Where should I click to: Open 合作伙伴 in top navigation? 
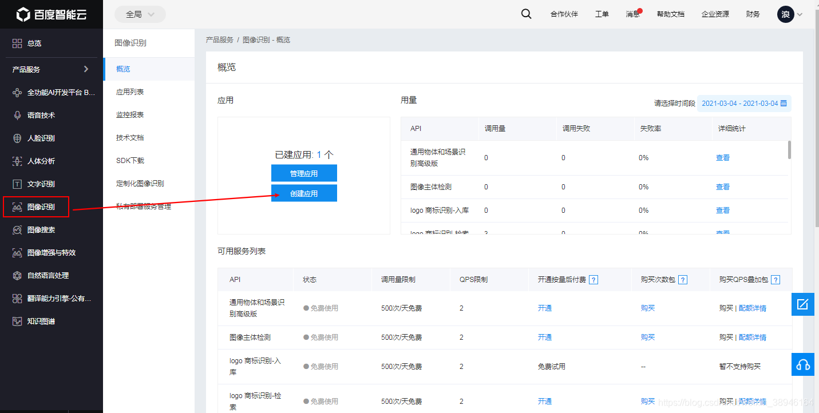point(564,14)
